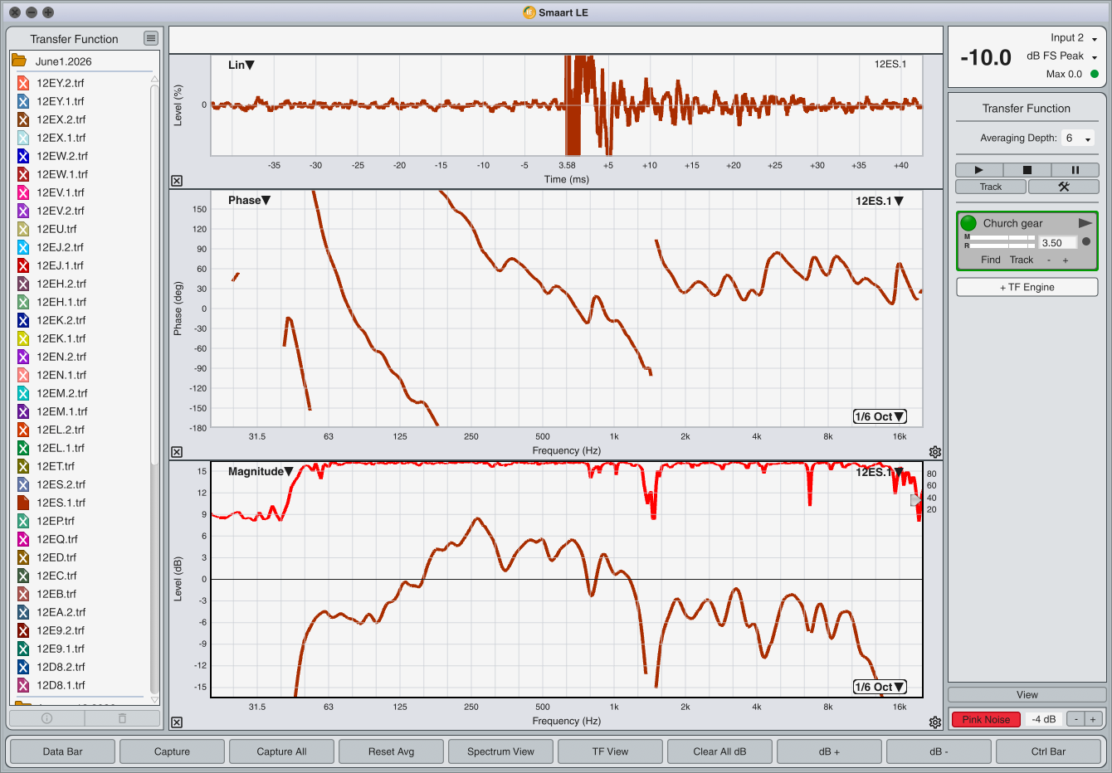Stop the Transfer Function measurement
Viewport: 1112px width, 773px height.
click(x=1027, y=170)
